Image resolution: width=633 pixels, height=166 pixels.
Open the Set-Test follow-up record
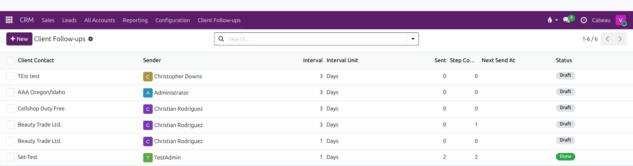tap(28, 157)
